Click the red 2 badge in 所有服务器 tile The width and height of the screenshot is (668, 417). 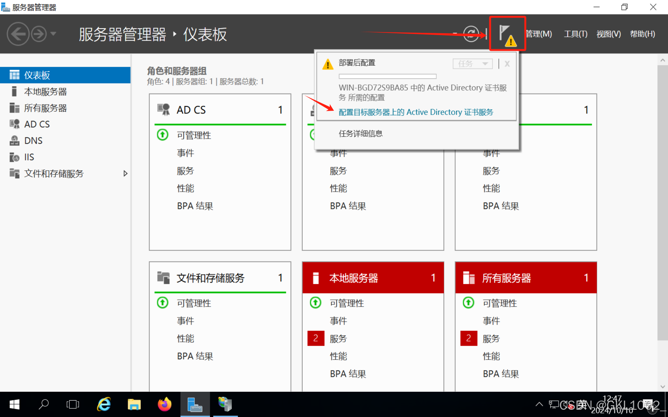(469, 338)
